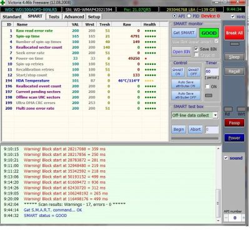Click the Begin test button
Image resolution: width=250 pixels, height=232 pixels.
(x=179, y=130)
